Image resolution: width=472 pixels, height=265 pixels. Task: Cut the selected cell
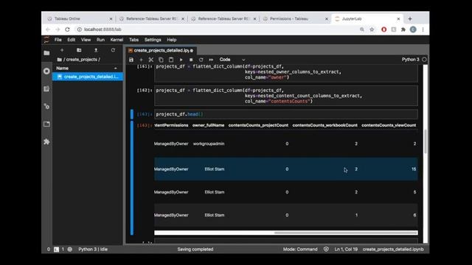point(151,60)
